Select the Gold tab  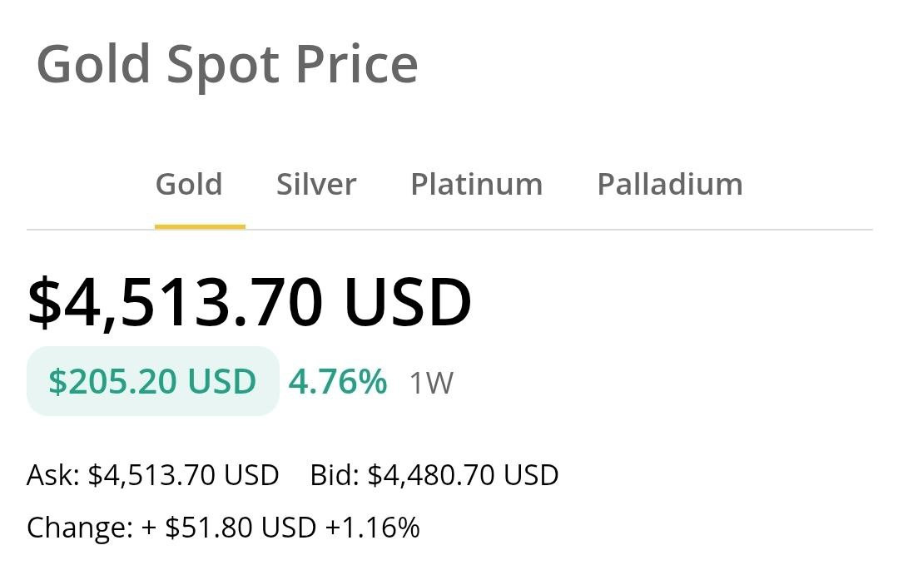click(189, 184)
